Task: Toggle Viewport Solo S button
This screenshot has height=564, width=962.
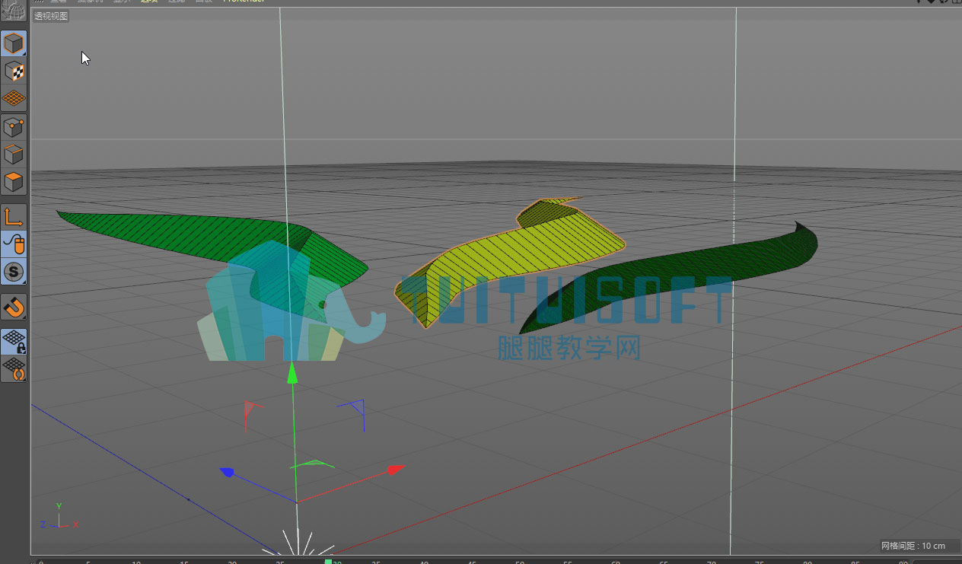Action: pyautogui.click(x=14, y=272)
